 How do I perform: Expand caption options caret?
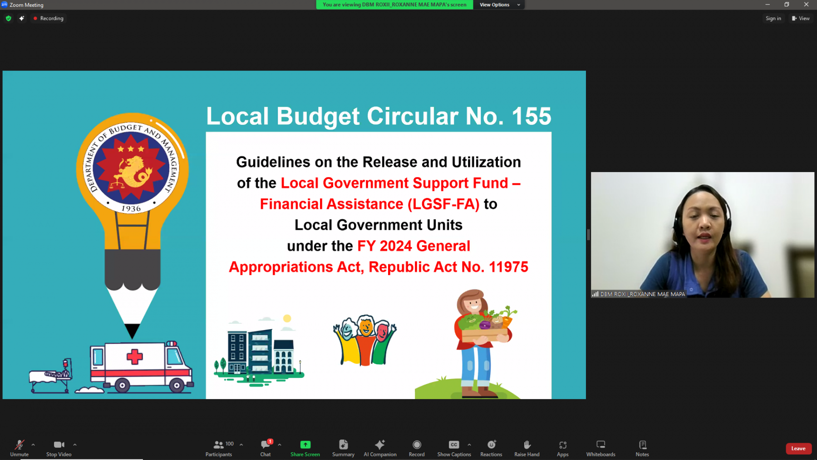click(x=469, y=445)
